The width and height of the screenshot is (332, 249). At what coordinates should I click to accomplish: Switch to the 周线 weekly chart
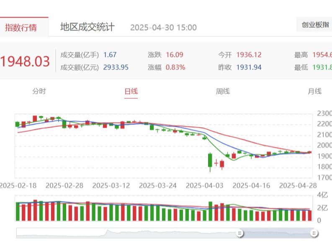pos(223,91)
